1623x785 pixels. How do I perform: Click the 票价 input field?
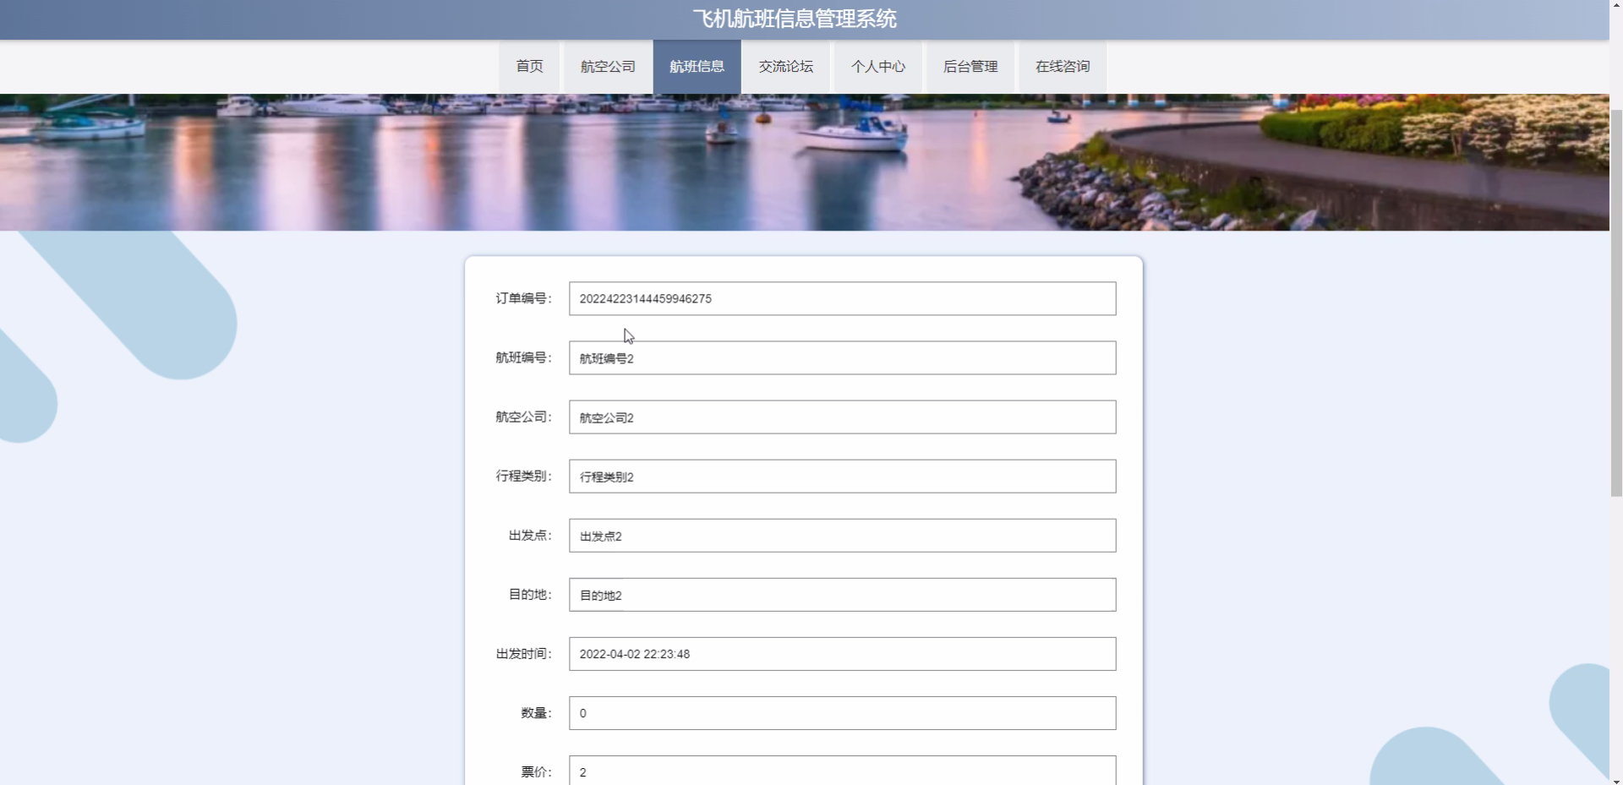842,771
